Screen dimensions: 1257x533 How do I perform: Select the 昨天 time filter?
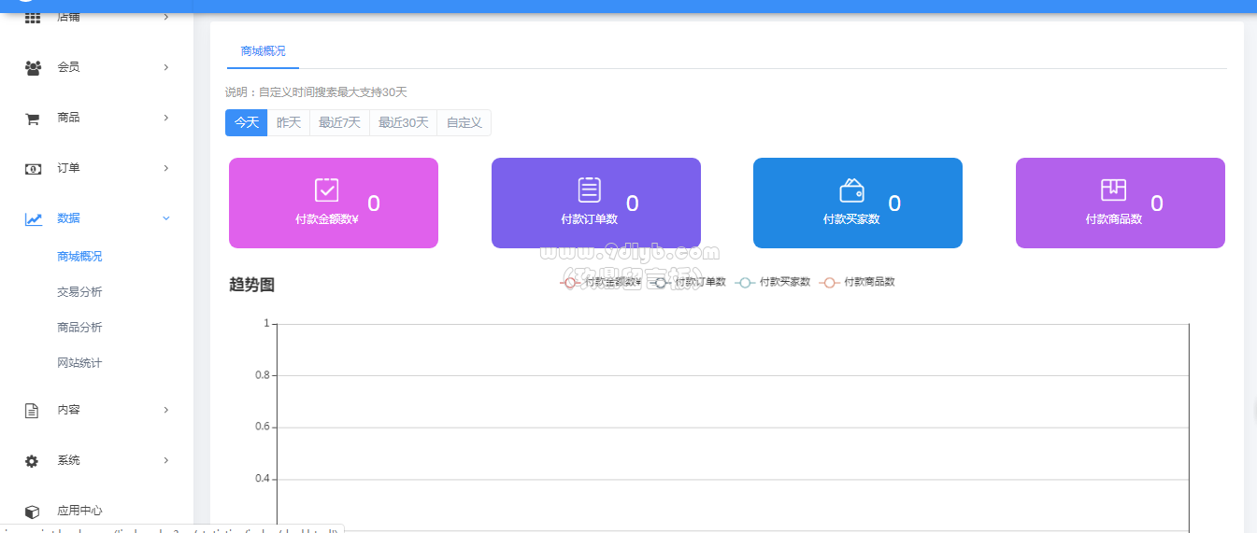(289, 123)
